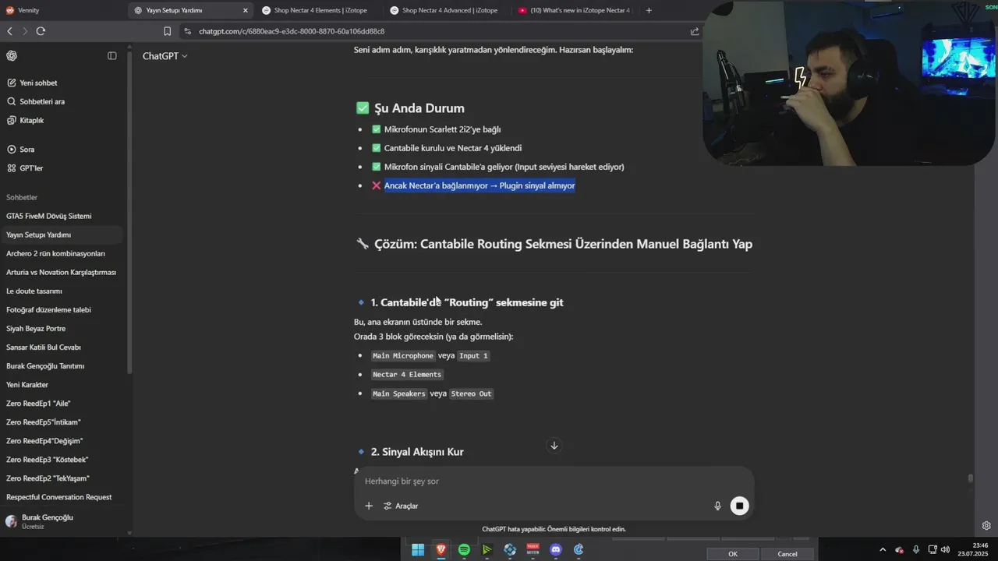Click the scroll-to-bottom arrow button
Viewport: 998px width, 561px height.
(554, 446)
